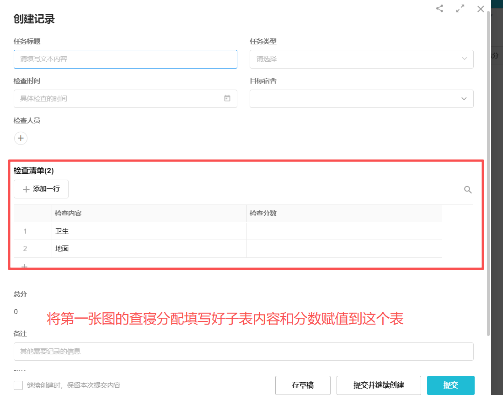Open the calendar picker for 检查时间
The image size is (503, 395).
(x=227, y=98)
